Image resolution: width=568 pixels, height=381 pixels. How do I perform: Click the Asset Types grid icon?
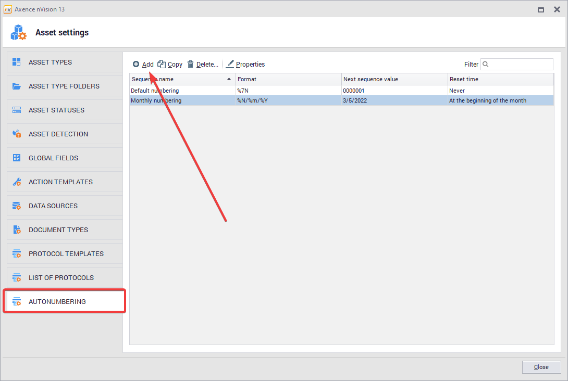17,62
